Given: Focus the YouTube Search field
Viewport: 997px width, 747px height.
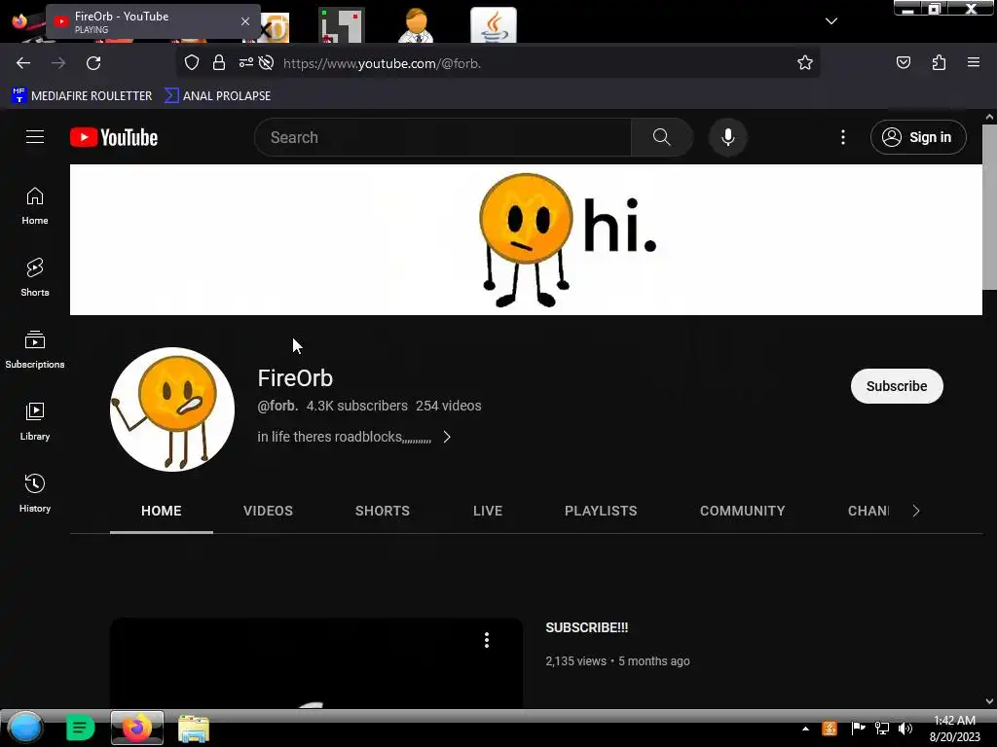Looking at the screenshot, I should [443, 137].
